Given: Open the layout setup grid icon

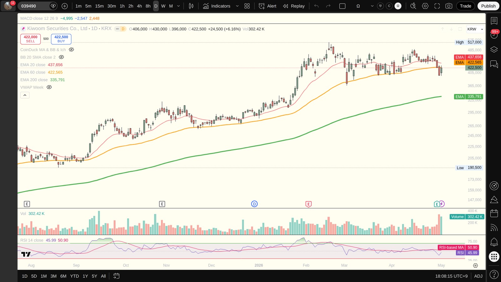Looking at the screenshot, I should point(247,6).
